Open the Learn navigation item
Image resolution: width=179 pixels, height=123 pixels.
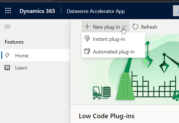tap(21, 68)
